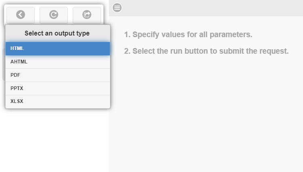Image resolution: width=303 pixels, height=172 pixels.
Task: Click the run report share-arrow icon
Action: click(87, 15)
